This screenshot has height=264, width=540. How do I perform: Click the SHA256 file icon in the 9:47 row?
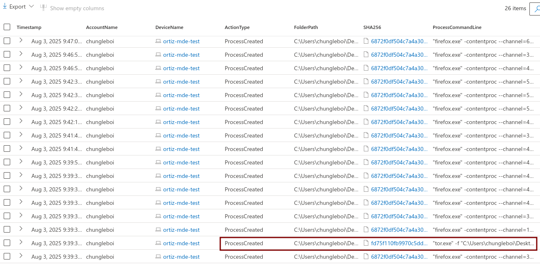(x=366, y=42)
